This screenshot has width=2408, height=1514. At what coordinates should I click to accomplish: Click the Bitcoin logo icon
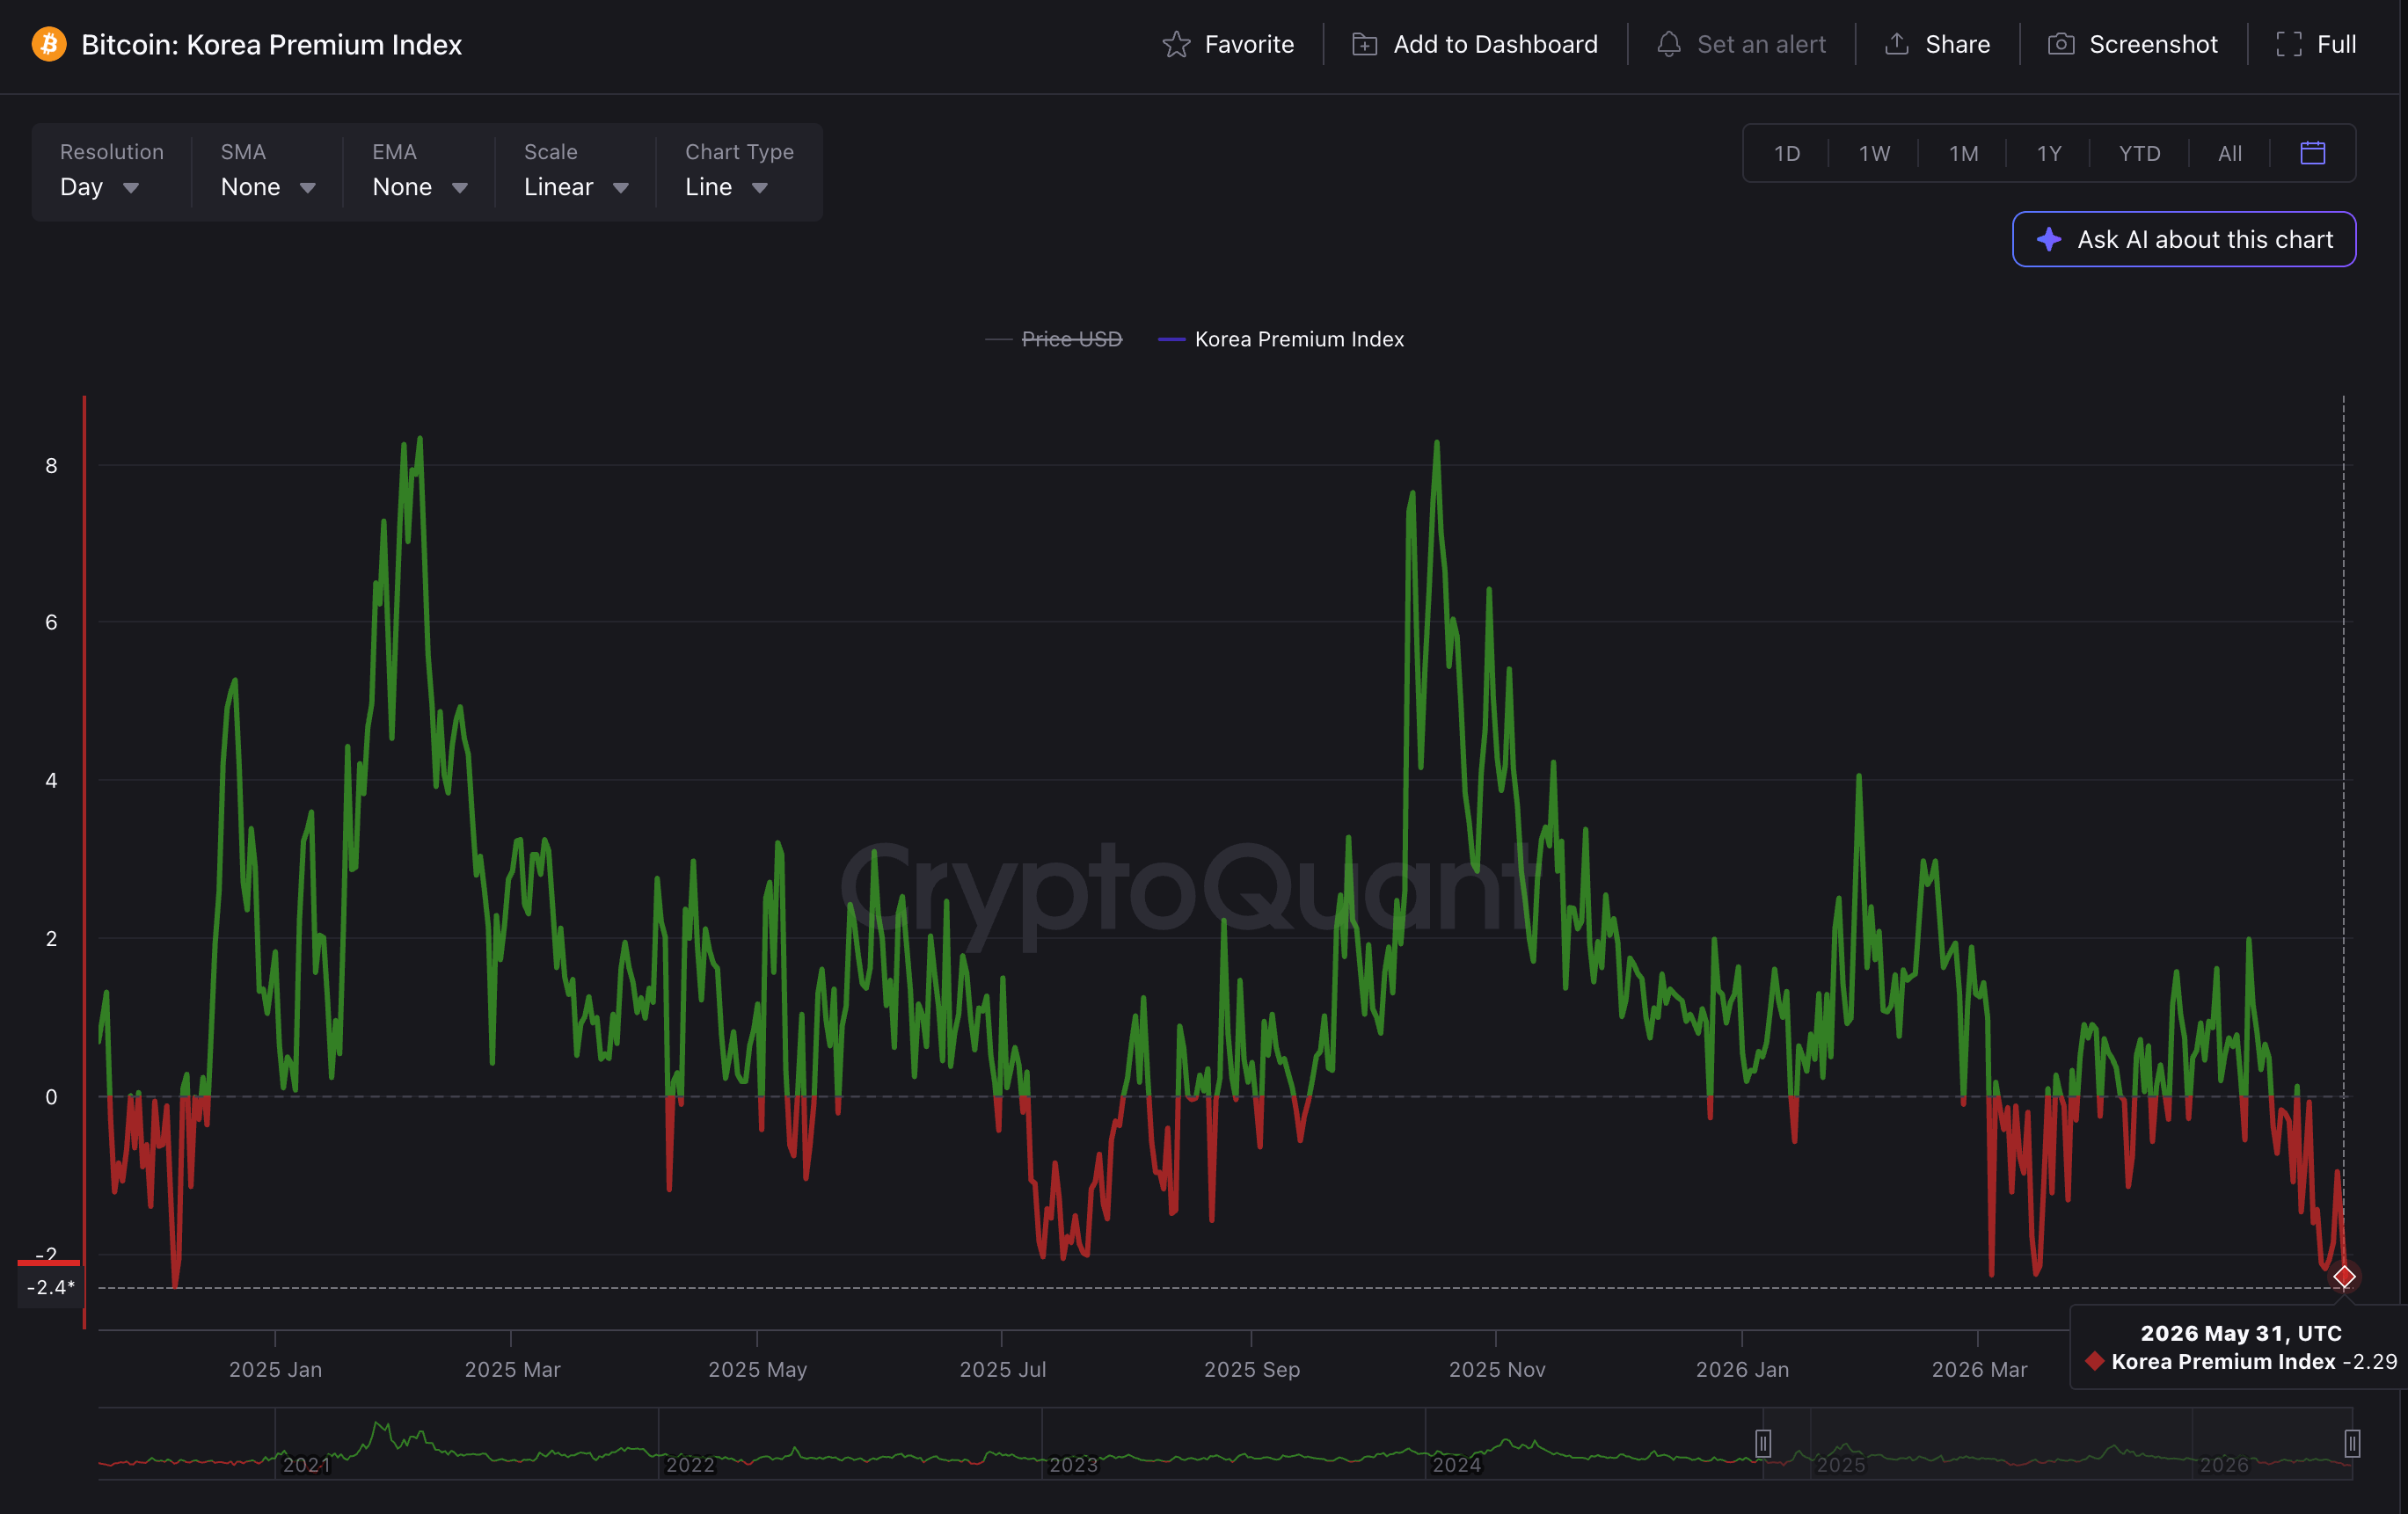click(49, 44)
